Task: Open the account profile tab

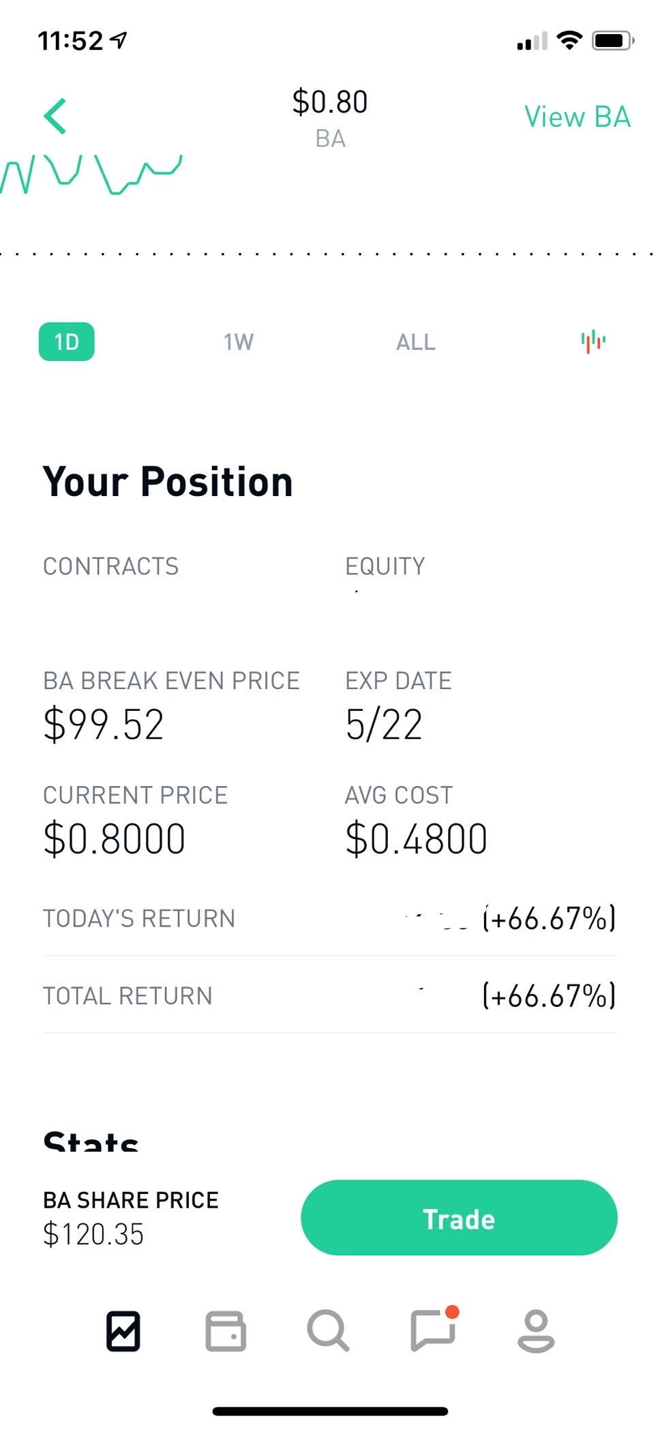Action: tap(536, 1331)
